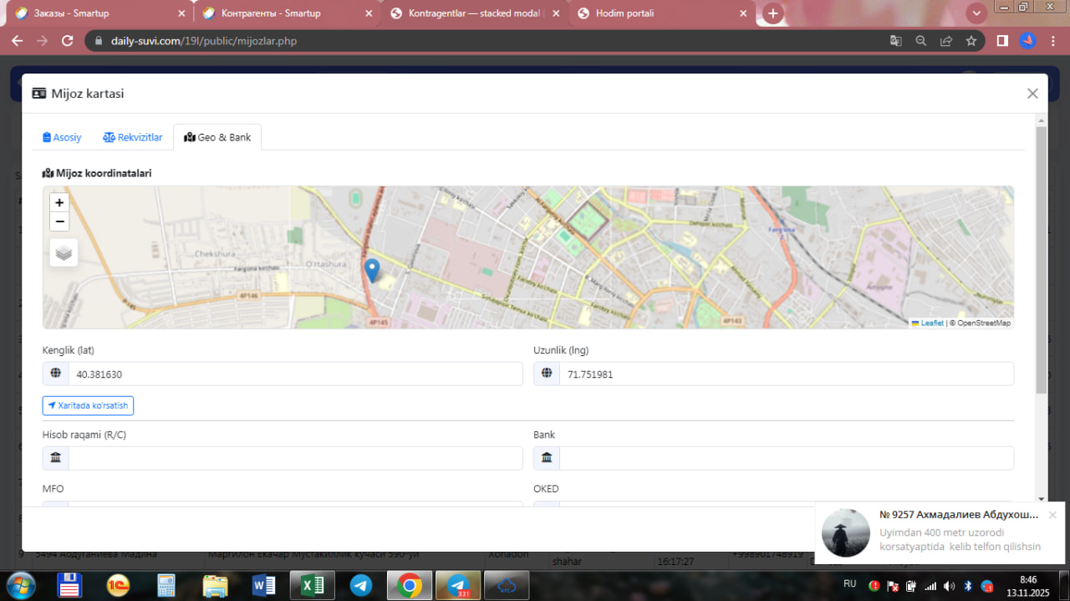Image resolution: width=1070 pixels, height=601 pixels.
Task: Open Chrome tab search dropdown
Action: (x=976, y=13)
